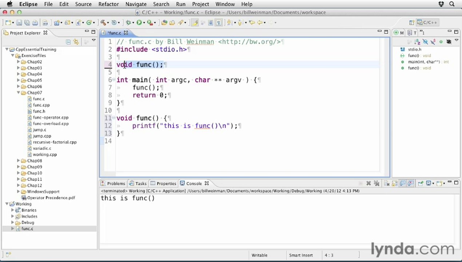Viewport: 462px width, 262px height.
Task: Select the C/C++ perspective button
Action: (427, 23)
